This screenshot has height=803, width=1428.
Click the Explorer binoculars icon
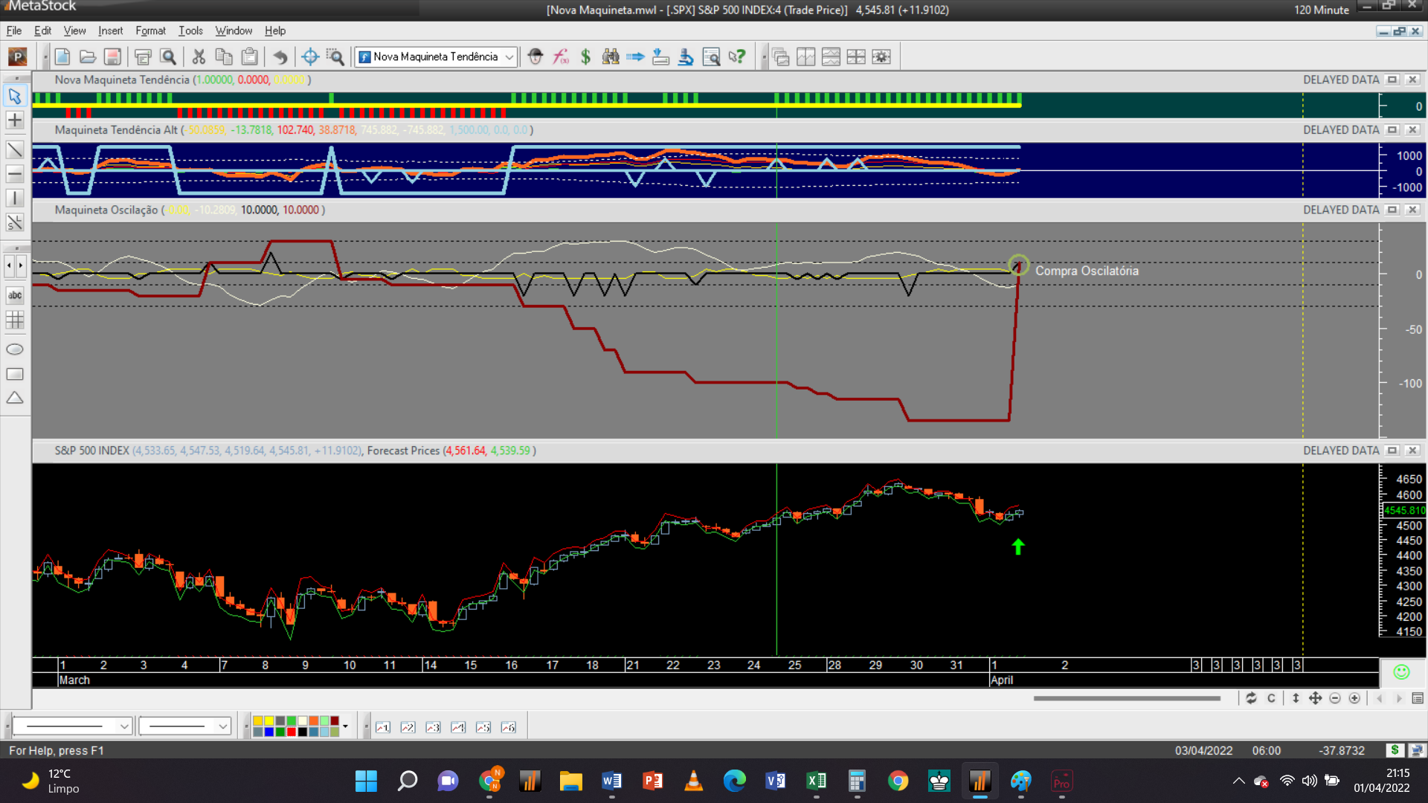(x=611, y=57)
